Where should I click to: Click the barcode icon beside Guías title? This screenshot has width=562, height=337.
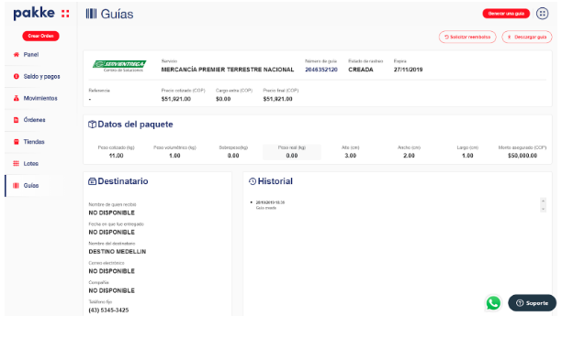click(91, 14)
